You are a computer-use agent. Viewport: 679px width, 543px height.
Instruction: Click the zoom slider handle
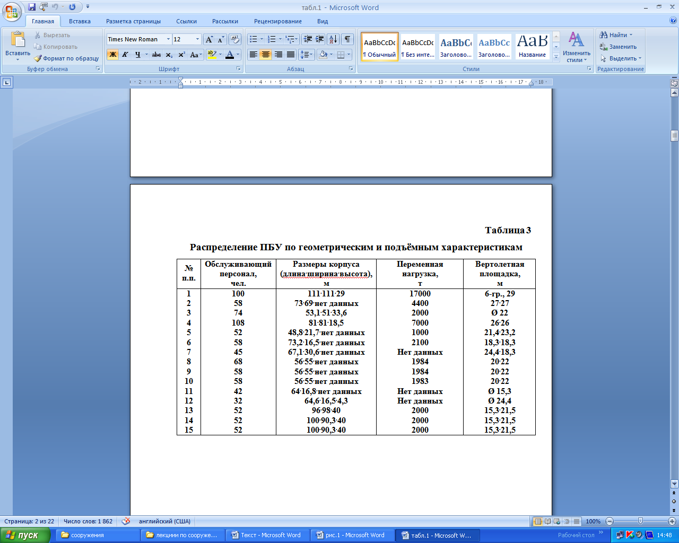click(640, 521)
